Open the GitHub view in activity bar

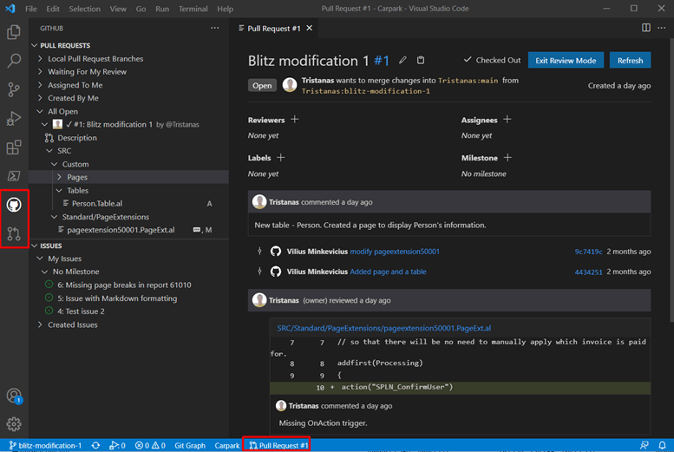point(14,205)
